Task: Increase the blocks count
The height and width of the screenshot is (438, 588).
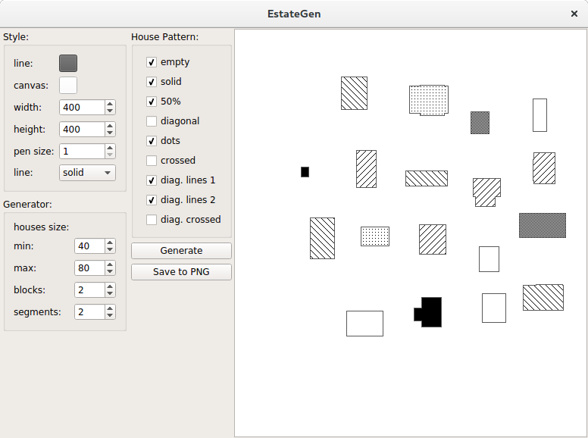Action: pos(111,286)
